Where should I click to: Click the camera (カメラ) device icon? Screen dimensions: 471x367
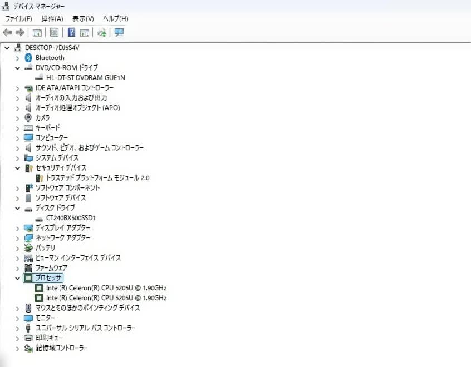click(x=28, y=118)
